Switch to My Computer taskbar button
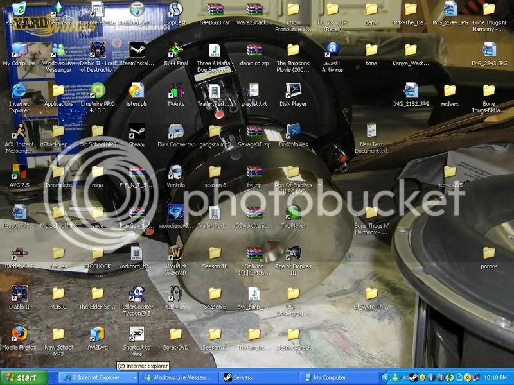514x385 pixels. pos(338,378)
